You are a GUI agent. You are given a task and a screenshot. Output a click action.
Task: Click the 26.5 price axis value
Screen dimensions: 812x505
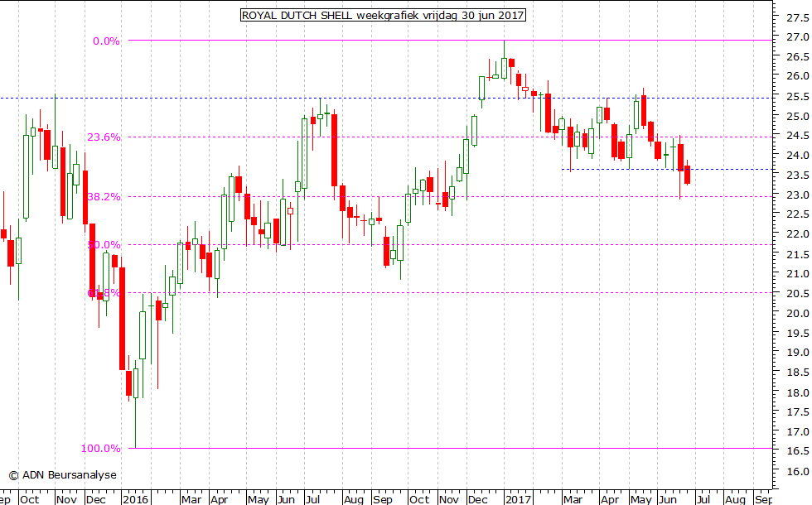click(797, 57)
